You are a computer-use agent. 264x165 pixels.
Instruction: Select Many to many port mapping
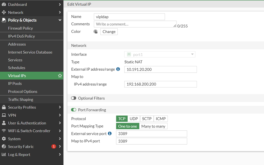153,126
